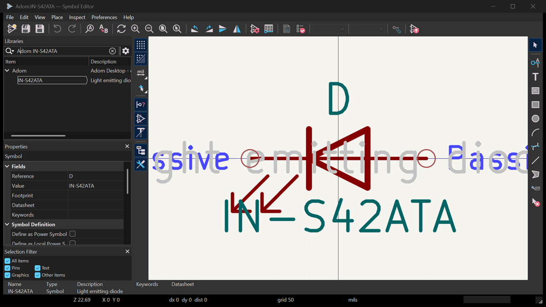The height and width of the screenshot is (307, 546).
Task: Toggle the properties manager panel
Action: tap(141, 164)
